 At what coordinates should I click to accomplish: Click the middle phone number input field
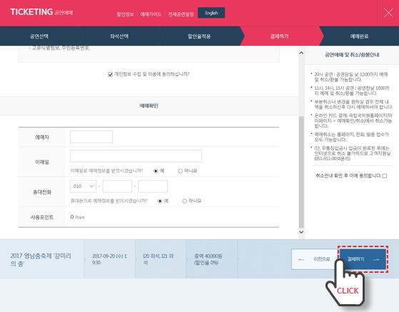point(117,187)
